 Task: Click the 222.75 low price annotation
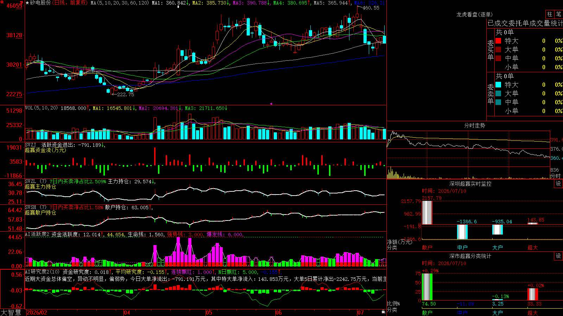pos(126,94)
